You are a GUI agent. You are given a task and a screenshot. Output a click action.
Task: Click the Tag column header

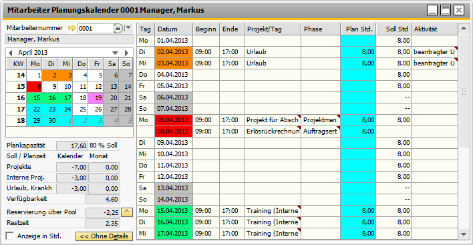coord(146,29)
